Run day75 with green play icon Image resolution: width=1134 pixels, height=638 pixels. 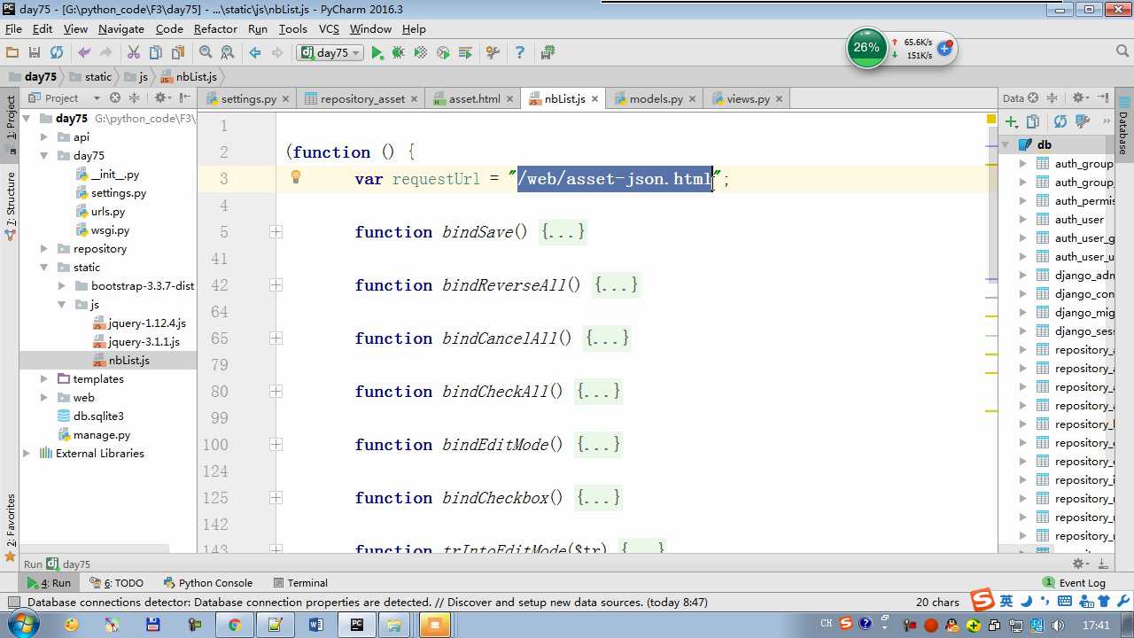[377, 53]
